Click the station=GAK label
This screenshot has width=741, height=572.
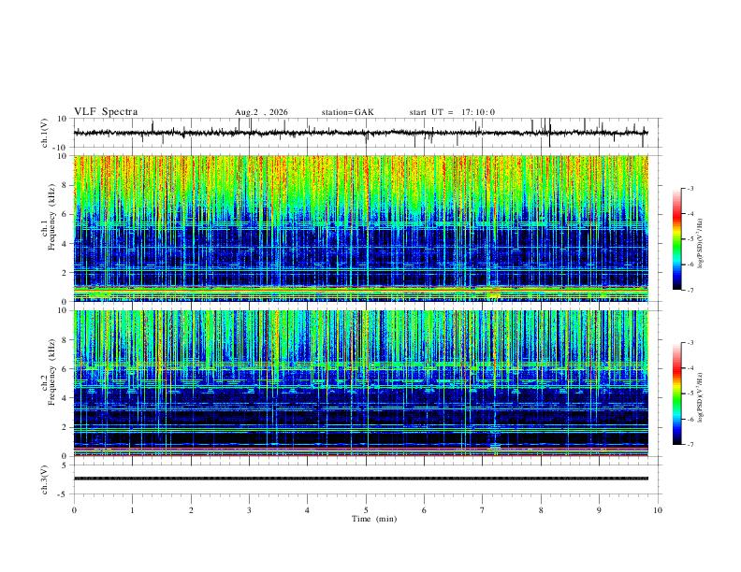point(347,112)
